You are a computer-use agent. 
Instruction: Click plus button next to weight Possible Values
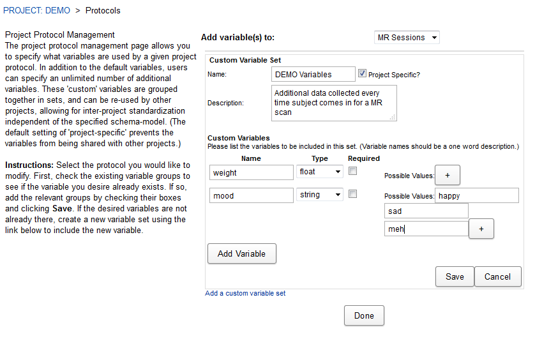pyautogui.click(x=448, y=175)
